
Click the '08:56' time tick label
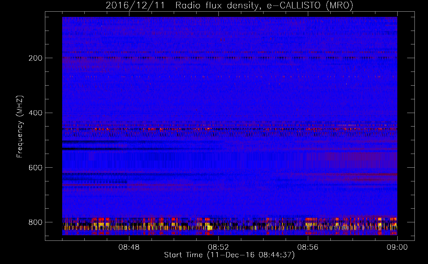click(x=308, y=247)
